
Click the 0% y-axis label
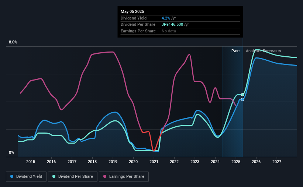11,152
